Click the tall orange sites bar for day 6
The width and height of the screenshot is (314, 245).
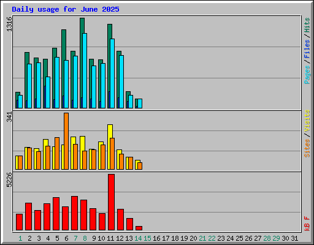[x=66, y=141]
